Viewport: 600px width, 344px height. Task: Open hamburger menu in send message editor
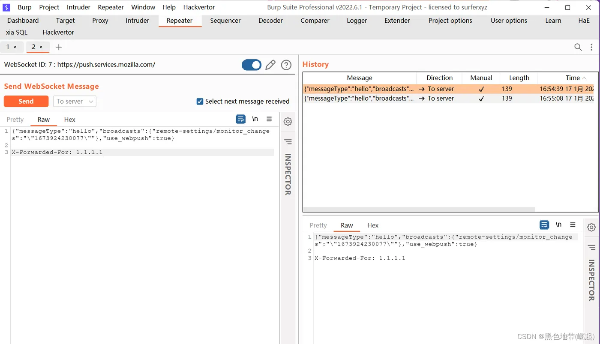coord(269,119)
